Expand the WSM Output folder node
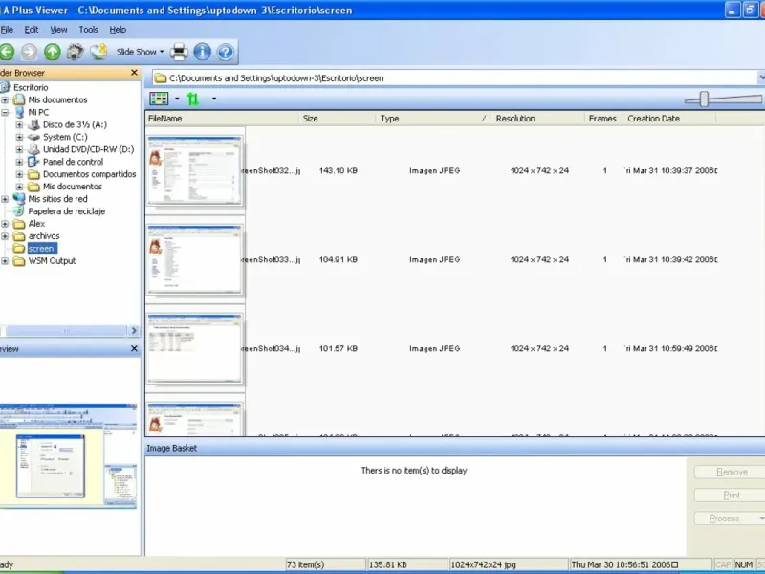The height and width of the screenshot is (574, 765). point(6,261)
